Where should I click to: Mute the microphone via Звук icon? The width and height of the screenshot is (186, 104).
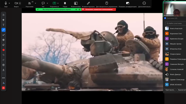point(6,3)
